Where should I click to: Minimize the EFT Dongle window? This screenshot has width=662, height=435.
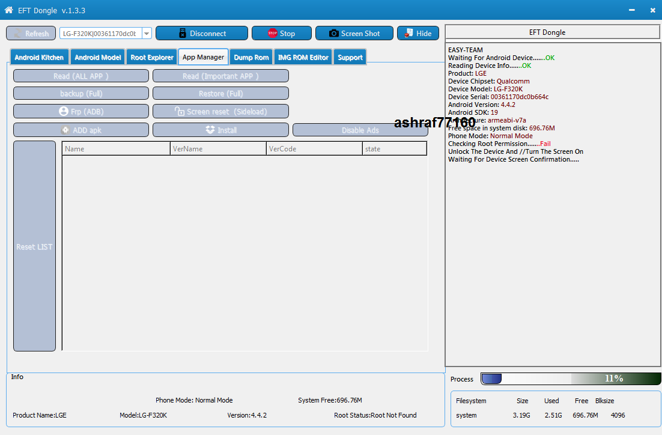coord(632,10)
